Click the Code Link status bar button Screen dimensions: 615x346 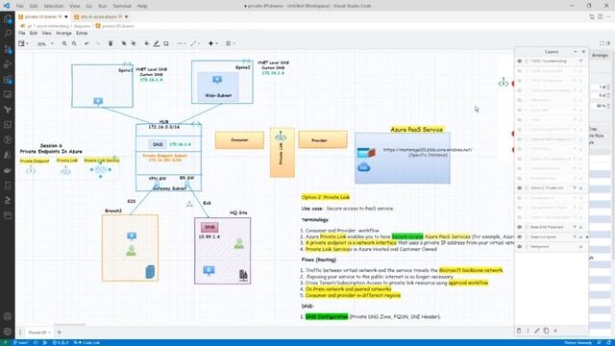pos(87,343)
